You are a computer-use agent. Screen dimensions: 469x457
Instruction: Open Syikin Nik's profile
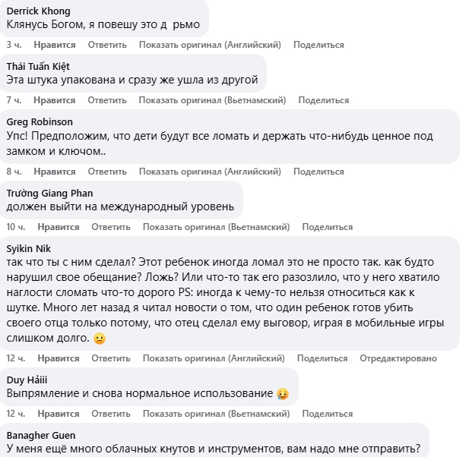coord(29,248)
